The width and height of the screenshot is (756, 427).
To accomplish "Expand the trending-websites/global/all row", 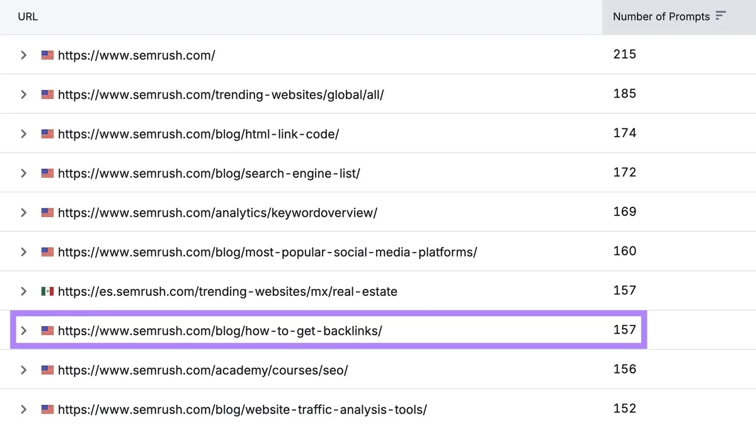I will [23, 94].
